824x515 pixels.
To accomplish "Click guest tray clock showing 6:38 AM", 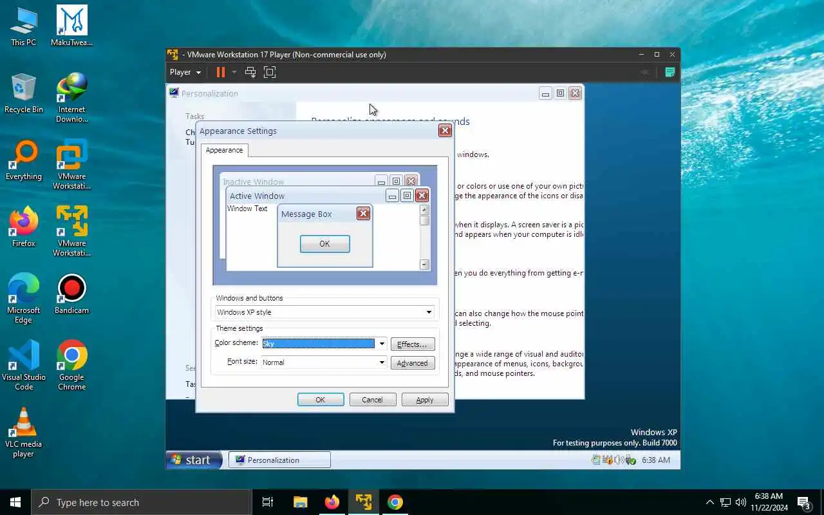I will [656, 460].
